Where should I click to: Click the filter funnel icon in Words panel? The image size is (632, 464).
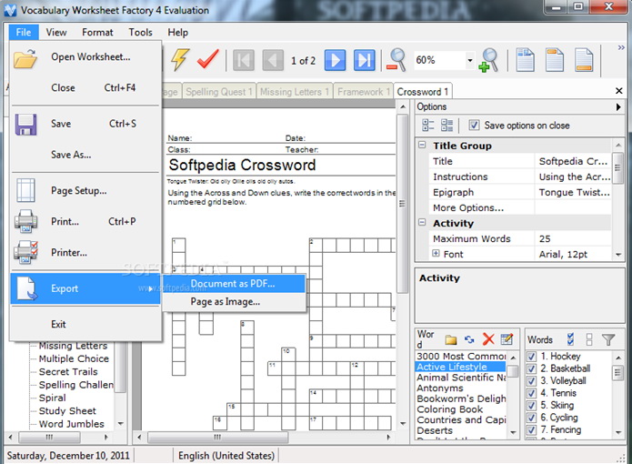point(608,340)
